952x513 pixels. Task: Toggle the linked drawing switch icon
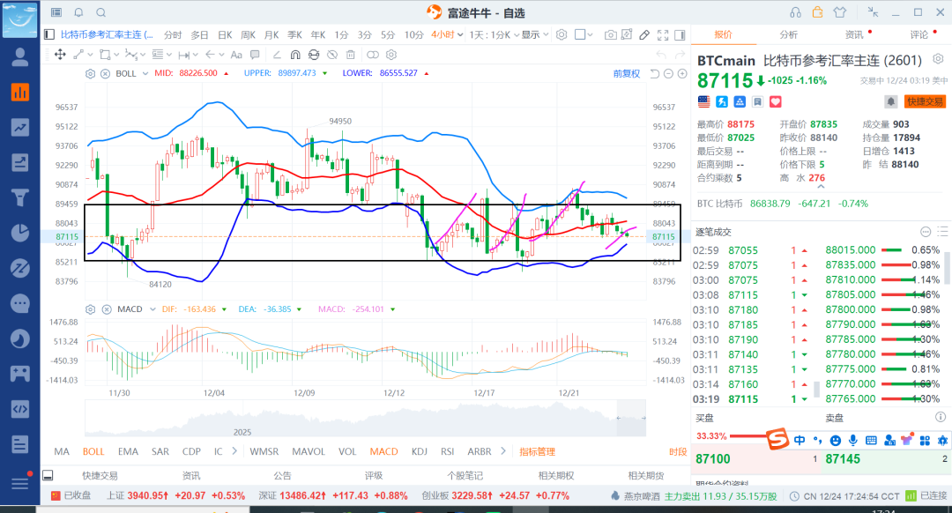click(x=373, y=55)
